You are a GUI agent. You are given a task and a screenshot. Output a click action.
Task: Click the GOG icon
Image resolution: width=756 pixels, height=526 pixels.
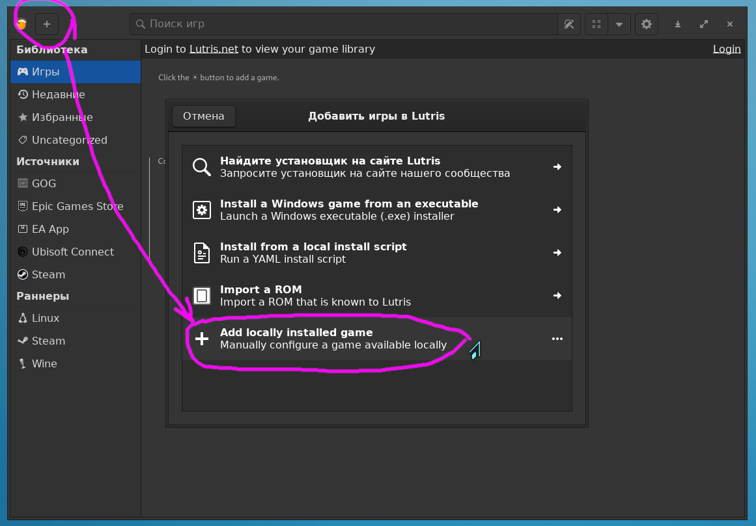click(23, 183)
